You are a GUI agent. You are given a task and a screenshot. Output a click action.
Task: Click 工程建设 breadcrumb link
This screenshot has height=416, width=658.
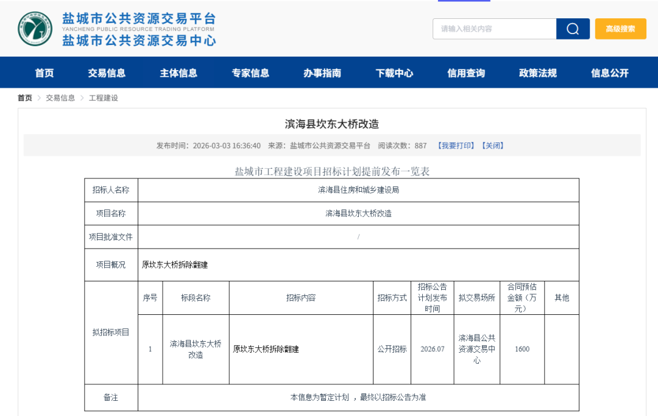104,98
